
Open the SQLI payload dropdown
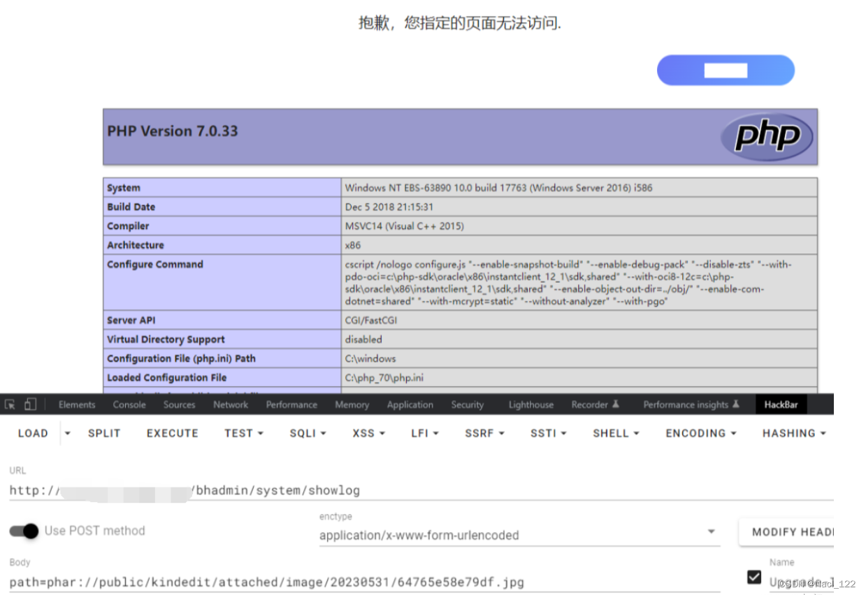point(308,433)
